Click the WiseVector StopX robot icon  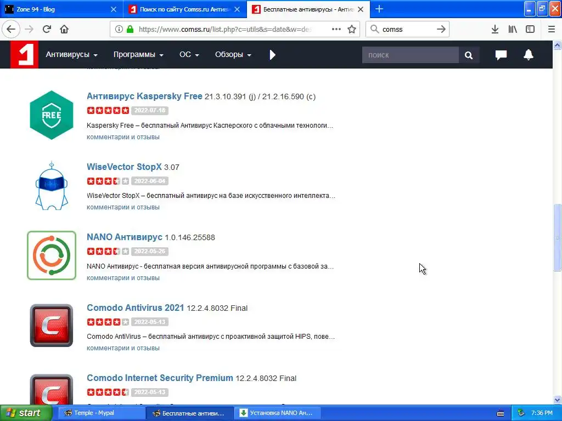click(x=52, y=185)
